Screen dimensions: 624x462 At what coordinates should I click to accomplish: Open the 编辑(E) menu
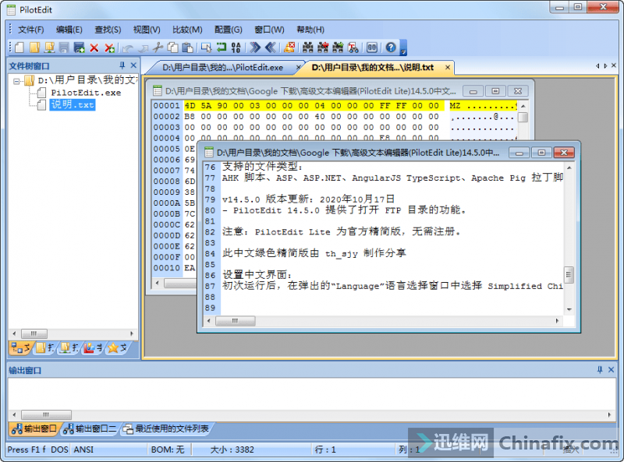(x=69, y=30)
